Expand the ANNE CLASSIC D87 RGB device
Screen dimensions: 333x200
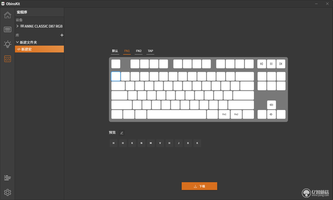pyautogui.click(x=17, y=26)
